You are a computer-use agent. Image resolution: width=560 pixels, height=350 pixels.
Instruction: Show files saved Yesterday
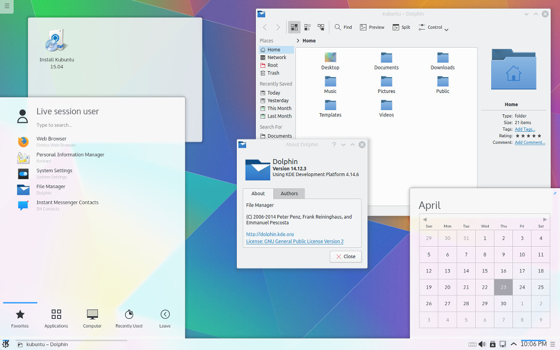click(276, 101)
